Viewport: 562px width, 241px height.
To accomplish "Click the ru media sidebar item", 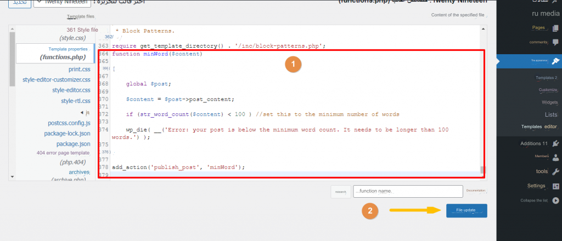I will tap(545, 14).
